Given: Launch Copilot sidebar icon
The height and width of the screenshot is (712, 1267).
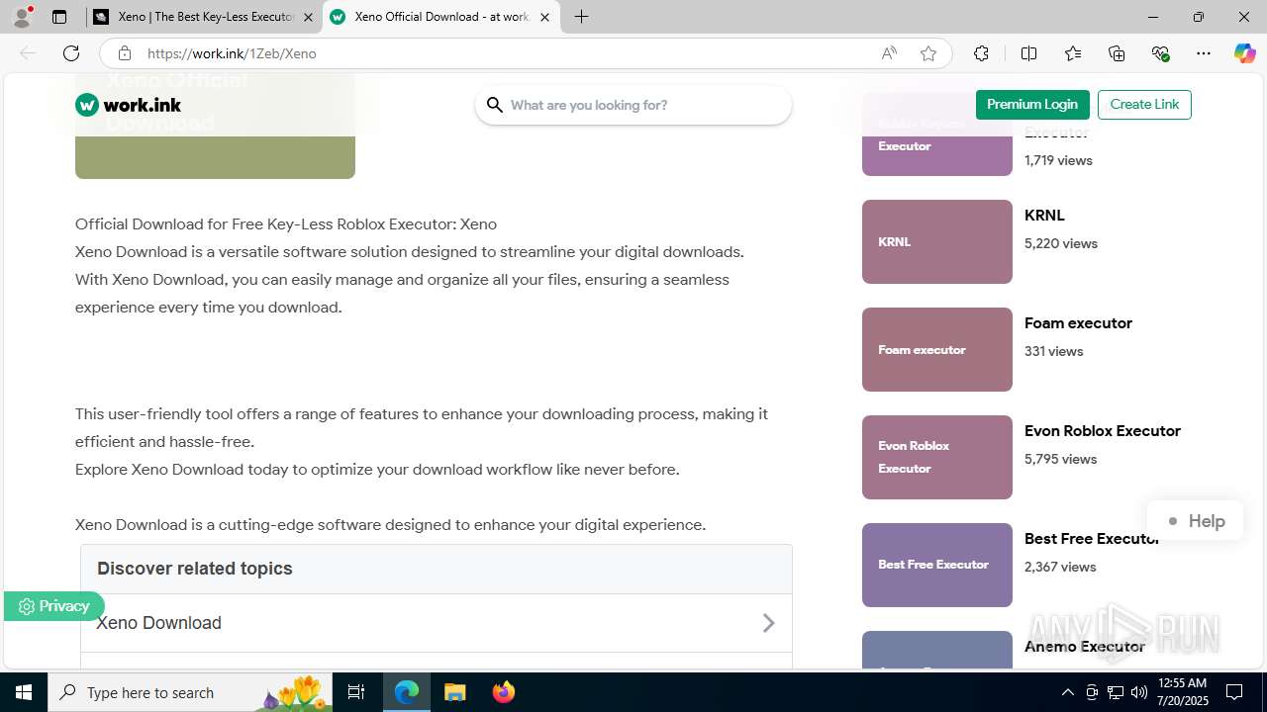Looking at the screenshot, I should click(x=1244, y=53).
